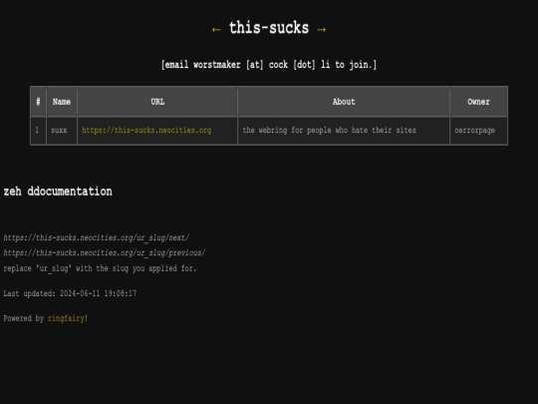Follow the ringfairy link
The height and width of the screenshot is (404, 538).
[x=66, y=318]
